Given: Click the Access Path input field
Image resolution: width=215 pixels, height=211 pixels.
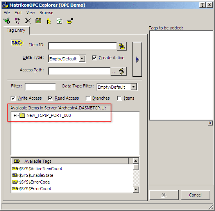Looking at the screenshot, I should (x=79, y=71).
